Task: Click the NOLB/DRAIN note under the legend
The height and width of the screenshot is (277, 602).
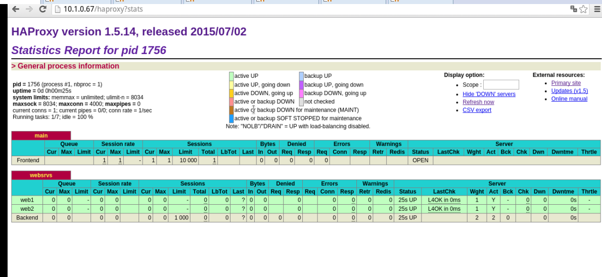Action: [x=298, y=126]
